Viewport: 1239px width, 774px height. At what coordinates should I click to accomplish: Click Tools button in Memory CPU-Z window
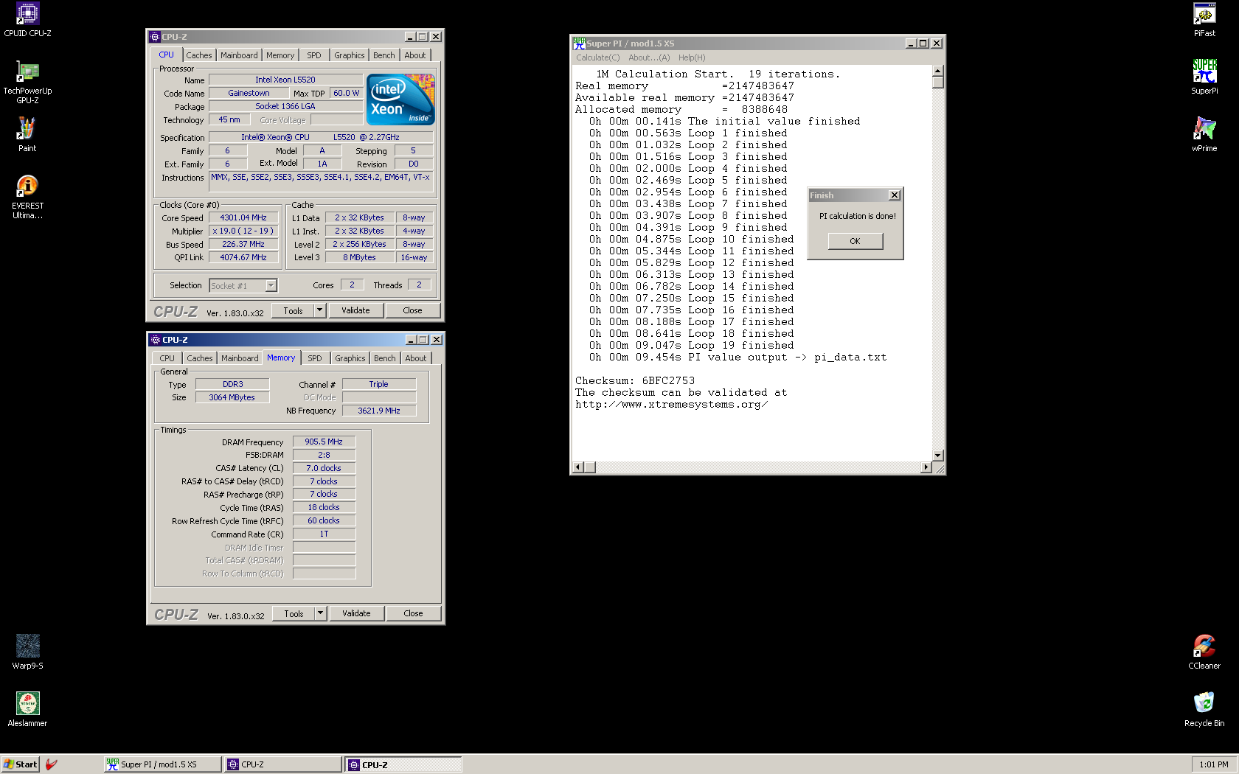click(x=294, y=613)
